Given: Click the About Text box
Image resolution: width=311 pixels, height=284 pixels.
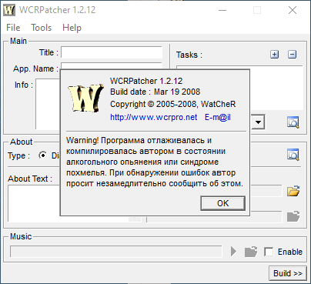Looking at the screenshot, I should pyautogui.click(x=34, y=203).
